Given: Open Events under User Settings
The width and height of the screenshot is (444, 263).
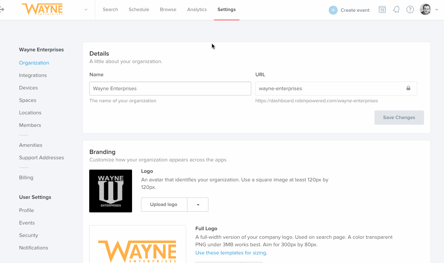Looking at the screenshot, I should click(x=27, y=223).
